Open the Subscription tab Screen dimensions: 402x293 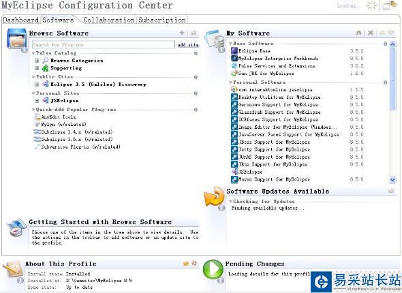click(162, 20)
